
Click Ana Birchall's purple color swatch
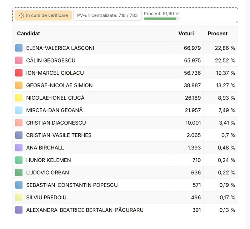tap(19, 148)
